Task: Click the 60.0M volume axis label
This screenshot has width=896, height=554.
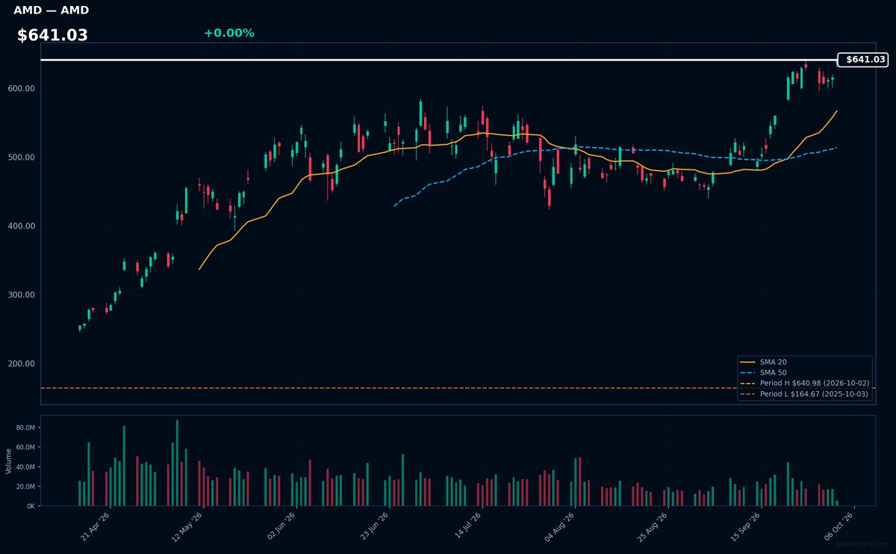Action: [26, 447]
